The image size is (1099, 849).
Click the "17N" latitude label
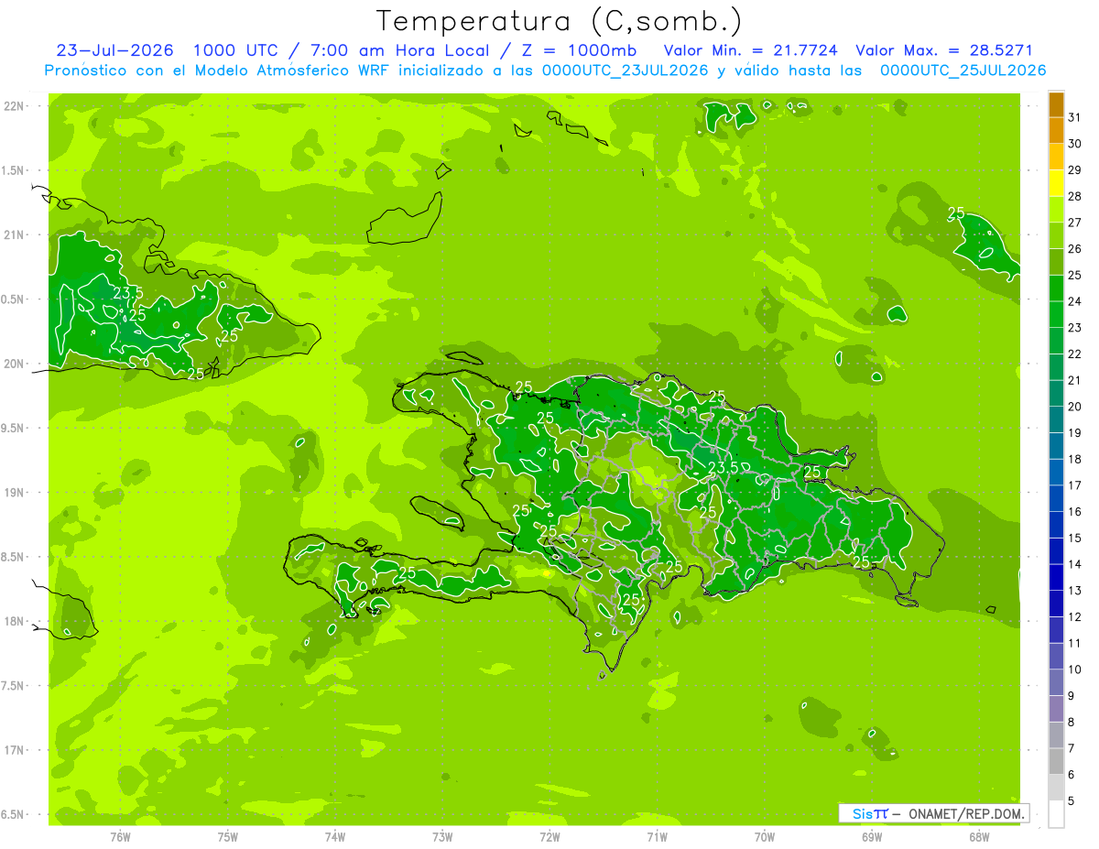(15, 750)
